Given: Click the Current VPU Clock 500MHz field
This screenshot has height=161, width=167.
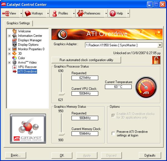Looking at the screenshot, I should 85,93.
